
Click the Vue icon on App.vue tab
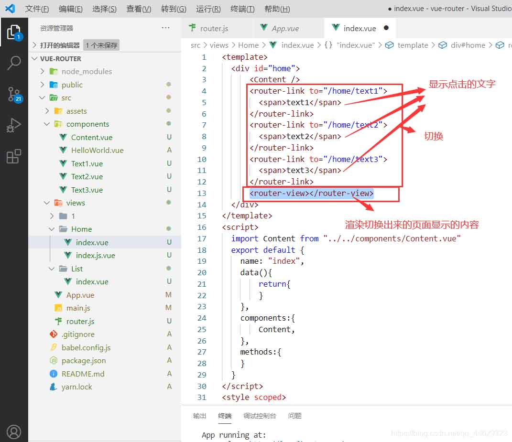pos(264,28)
